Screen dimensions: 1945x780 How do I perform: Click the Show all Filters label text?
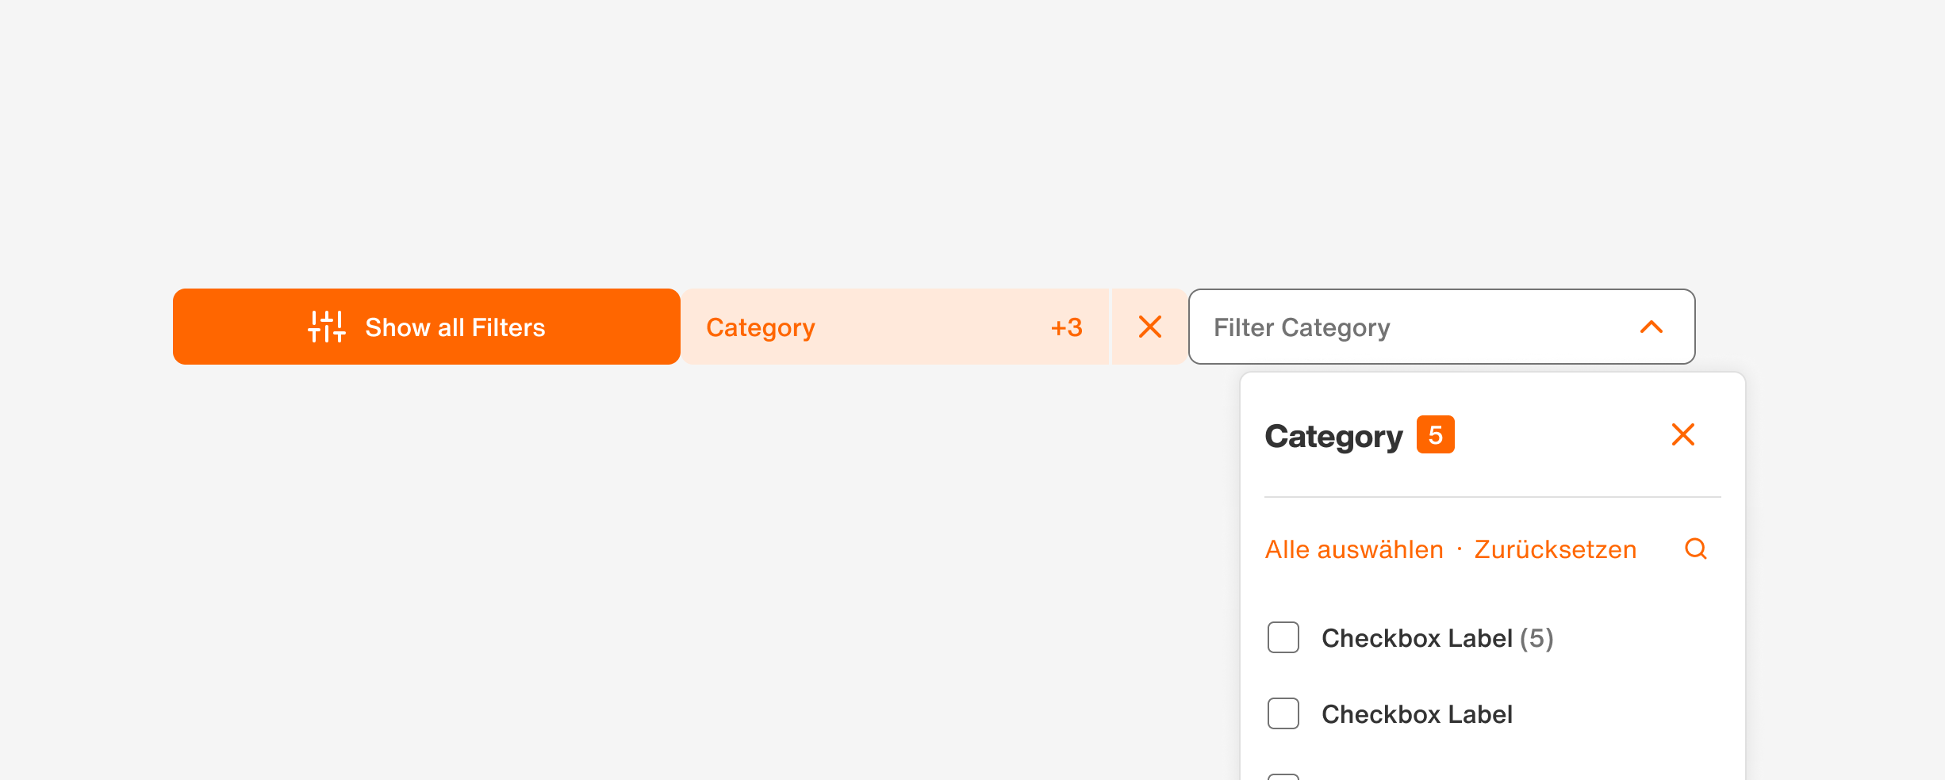455,327
